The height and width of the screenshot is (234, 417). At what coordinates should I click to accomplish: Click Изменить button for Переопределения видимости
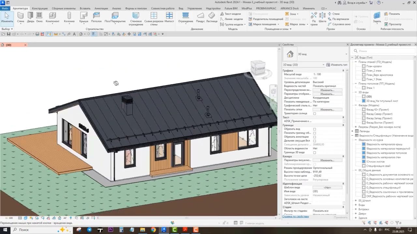coord(327,90)
